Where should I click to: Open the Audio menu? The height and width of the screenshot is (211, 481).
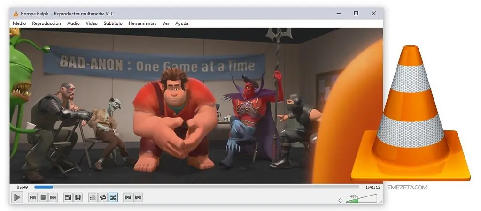pos(73,23)
